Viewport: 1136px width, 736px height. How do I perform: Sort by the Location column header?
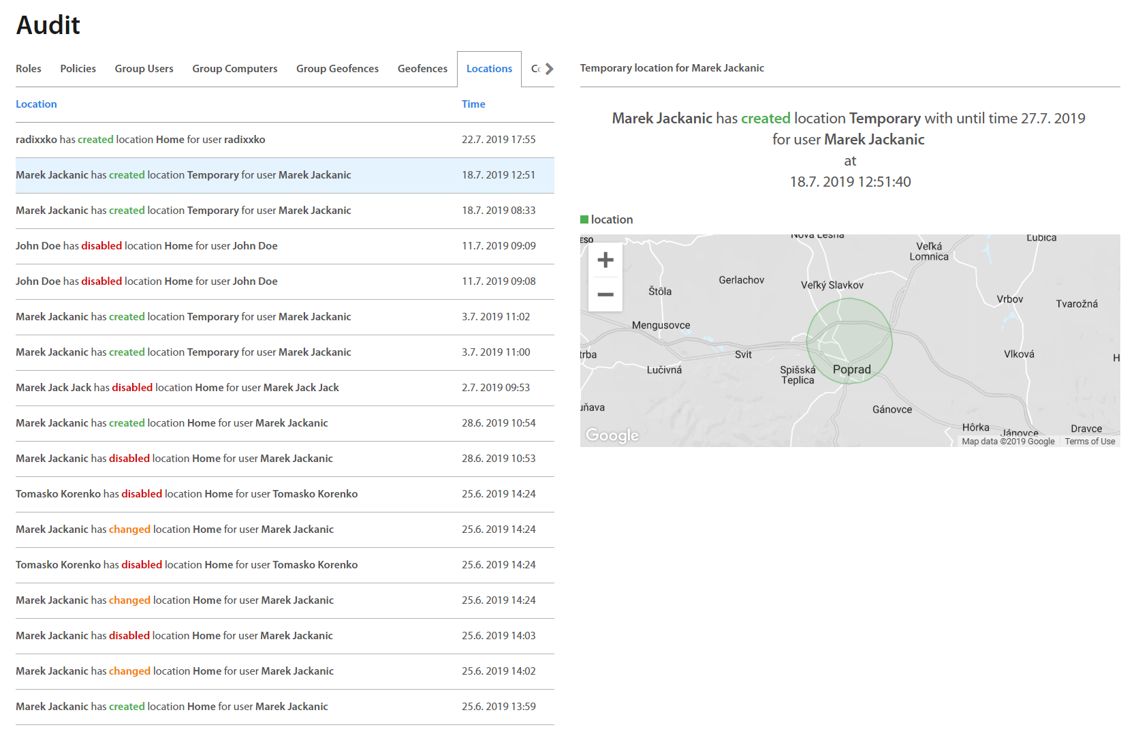tap(36, 104)
